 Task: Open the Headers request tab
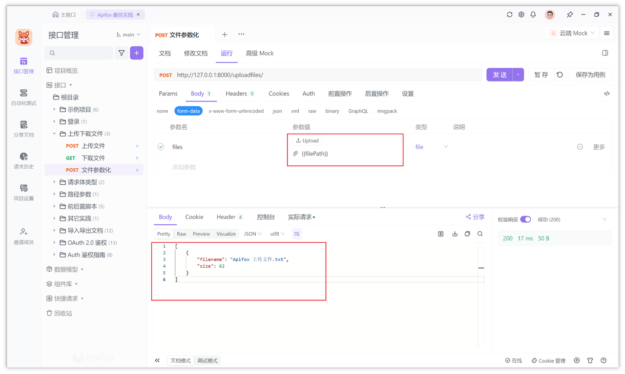(240, 94)
